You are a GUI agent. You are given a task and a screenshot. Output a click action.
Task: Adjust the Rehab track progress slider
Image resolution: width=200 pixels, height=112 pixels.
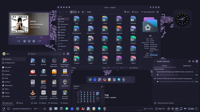29,37
